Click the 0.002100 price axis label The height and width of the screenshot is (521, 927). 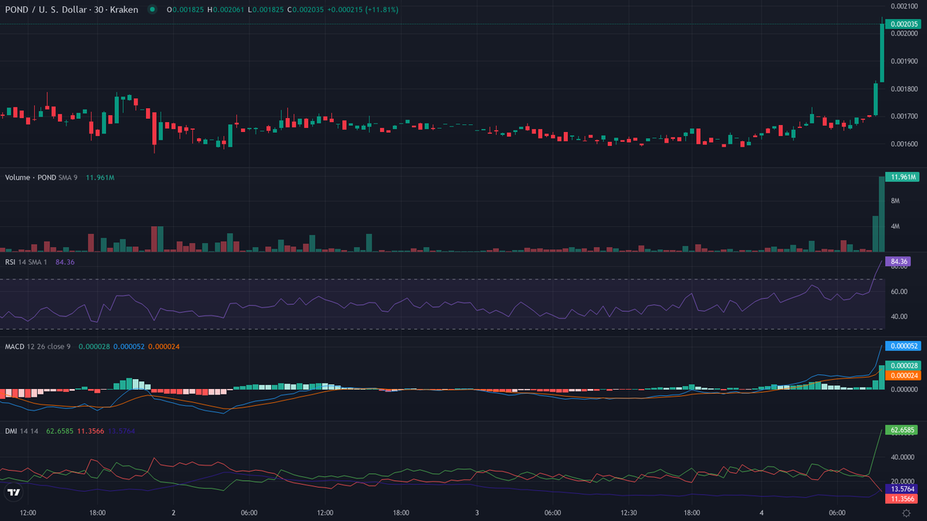(904, 5)
